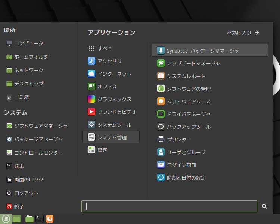Select the システム管理 category
Viewport: 280px width, 224px height.
[111, 137]
